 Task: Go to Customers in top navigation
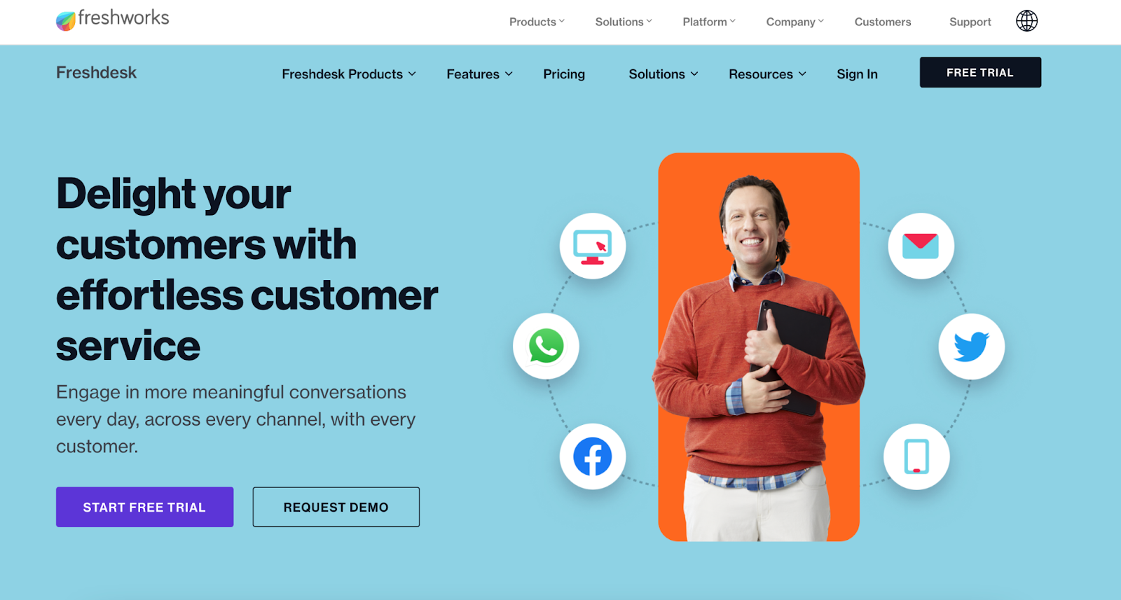click(x=883, y=22)
